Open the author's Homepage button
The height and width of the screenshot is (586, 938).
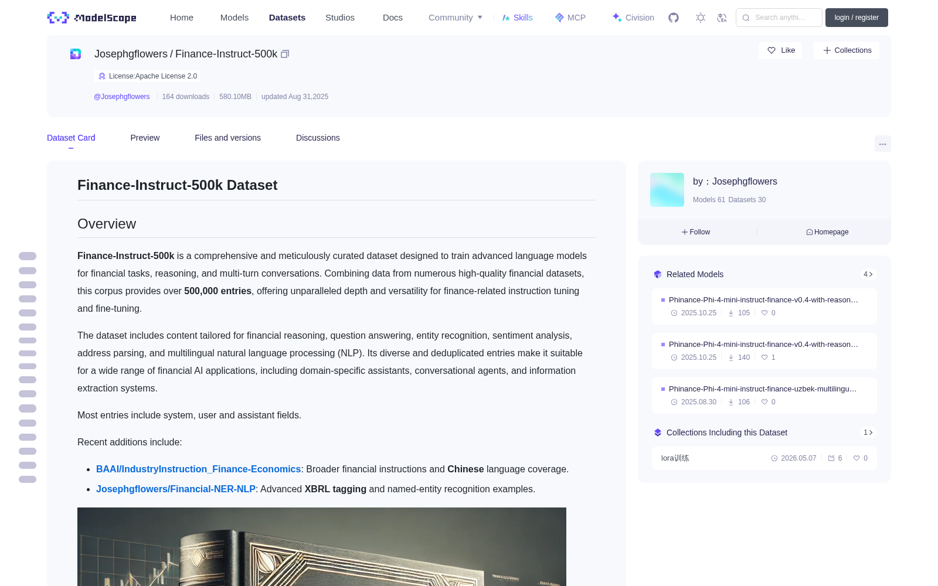coord(827,232)
